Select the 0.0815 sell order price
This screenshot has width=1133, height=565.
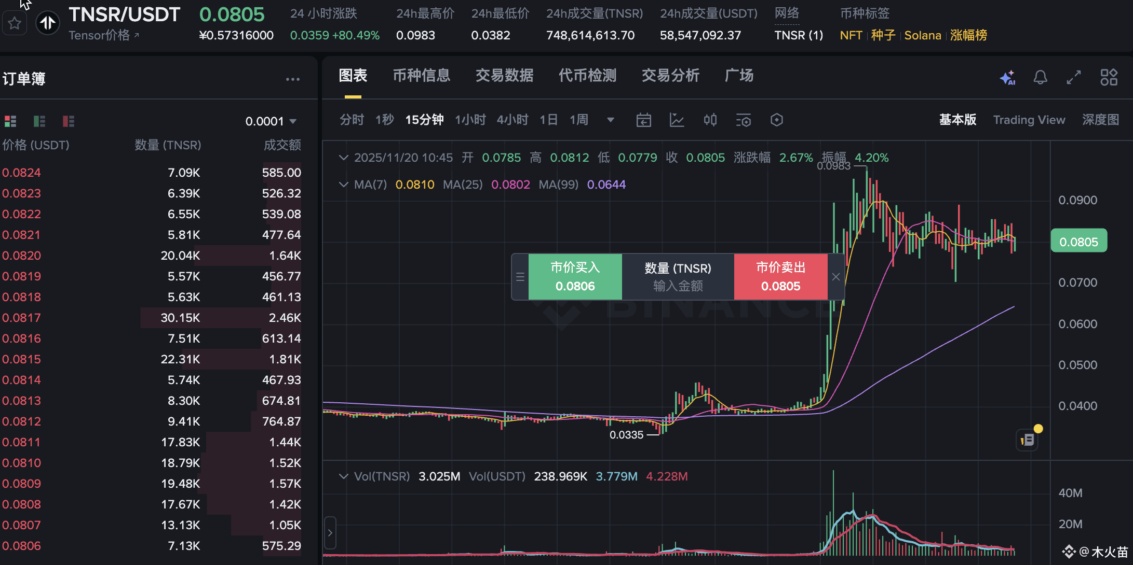point(21,359)
